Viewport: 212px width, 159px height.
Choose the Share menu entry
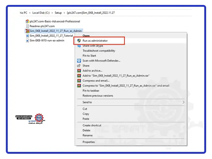86,66
